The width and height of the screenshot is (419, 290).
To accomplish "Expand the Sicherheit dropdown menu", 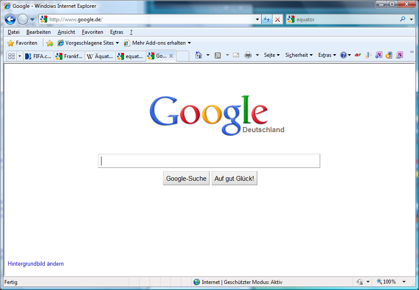I will click(299, 55).
